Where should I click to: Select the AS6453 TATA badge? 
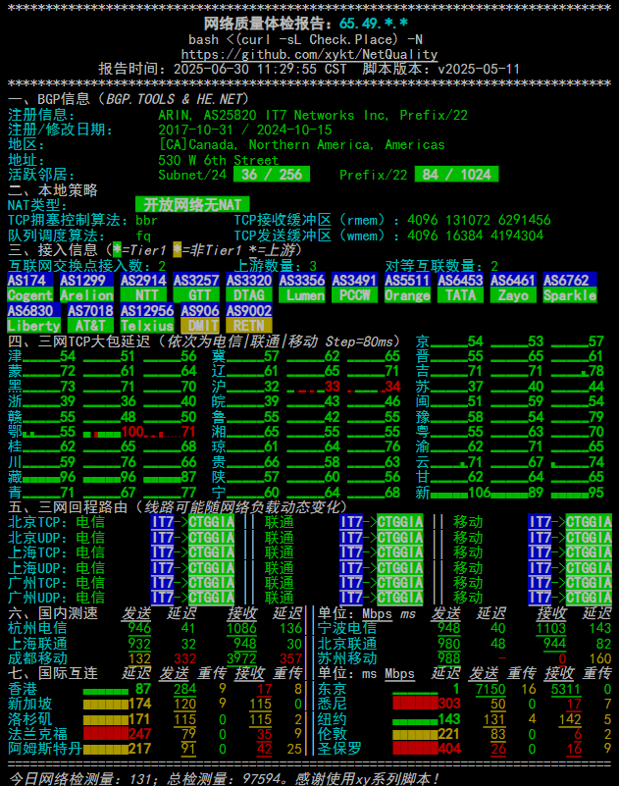[x=460, y=288]
